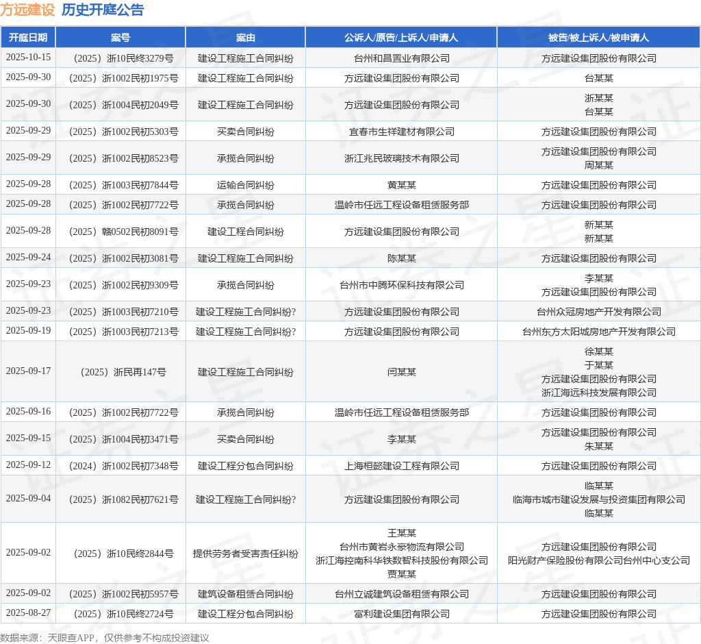The image size is (701, 644).
Task: Click case number (2025)浙1003民初7210号
Action: pyautogui.click(x=123, y=312)
